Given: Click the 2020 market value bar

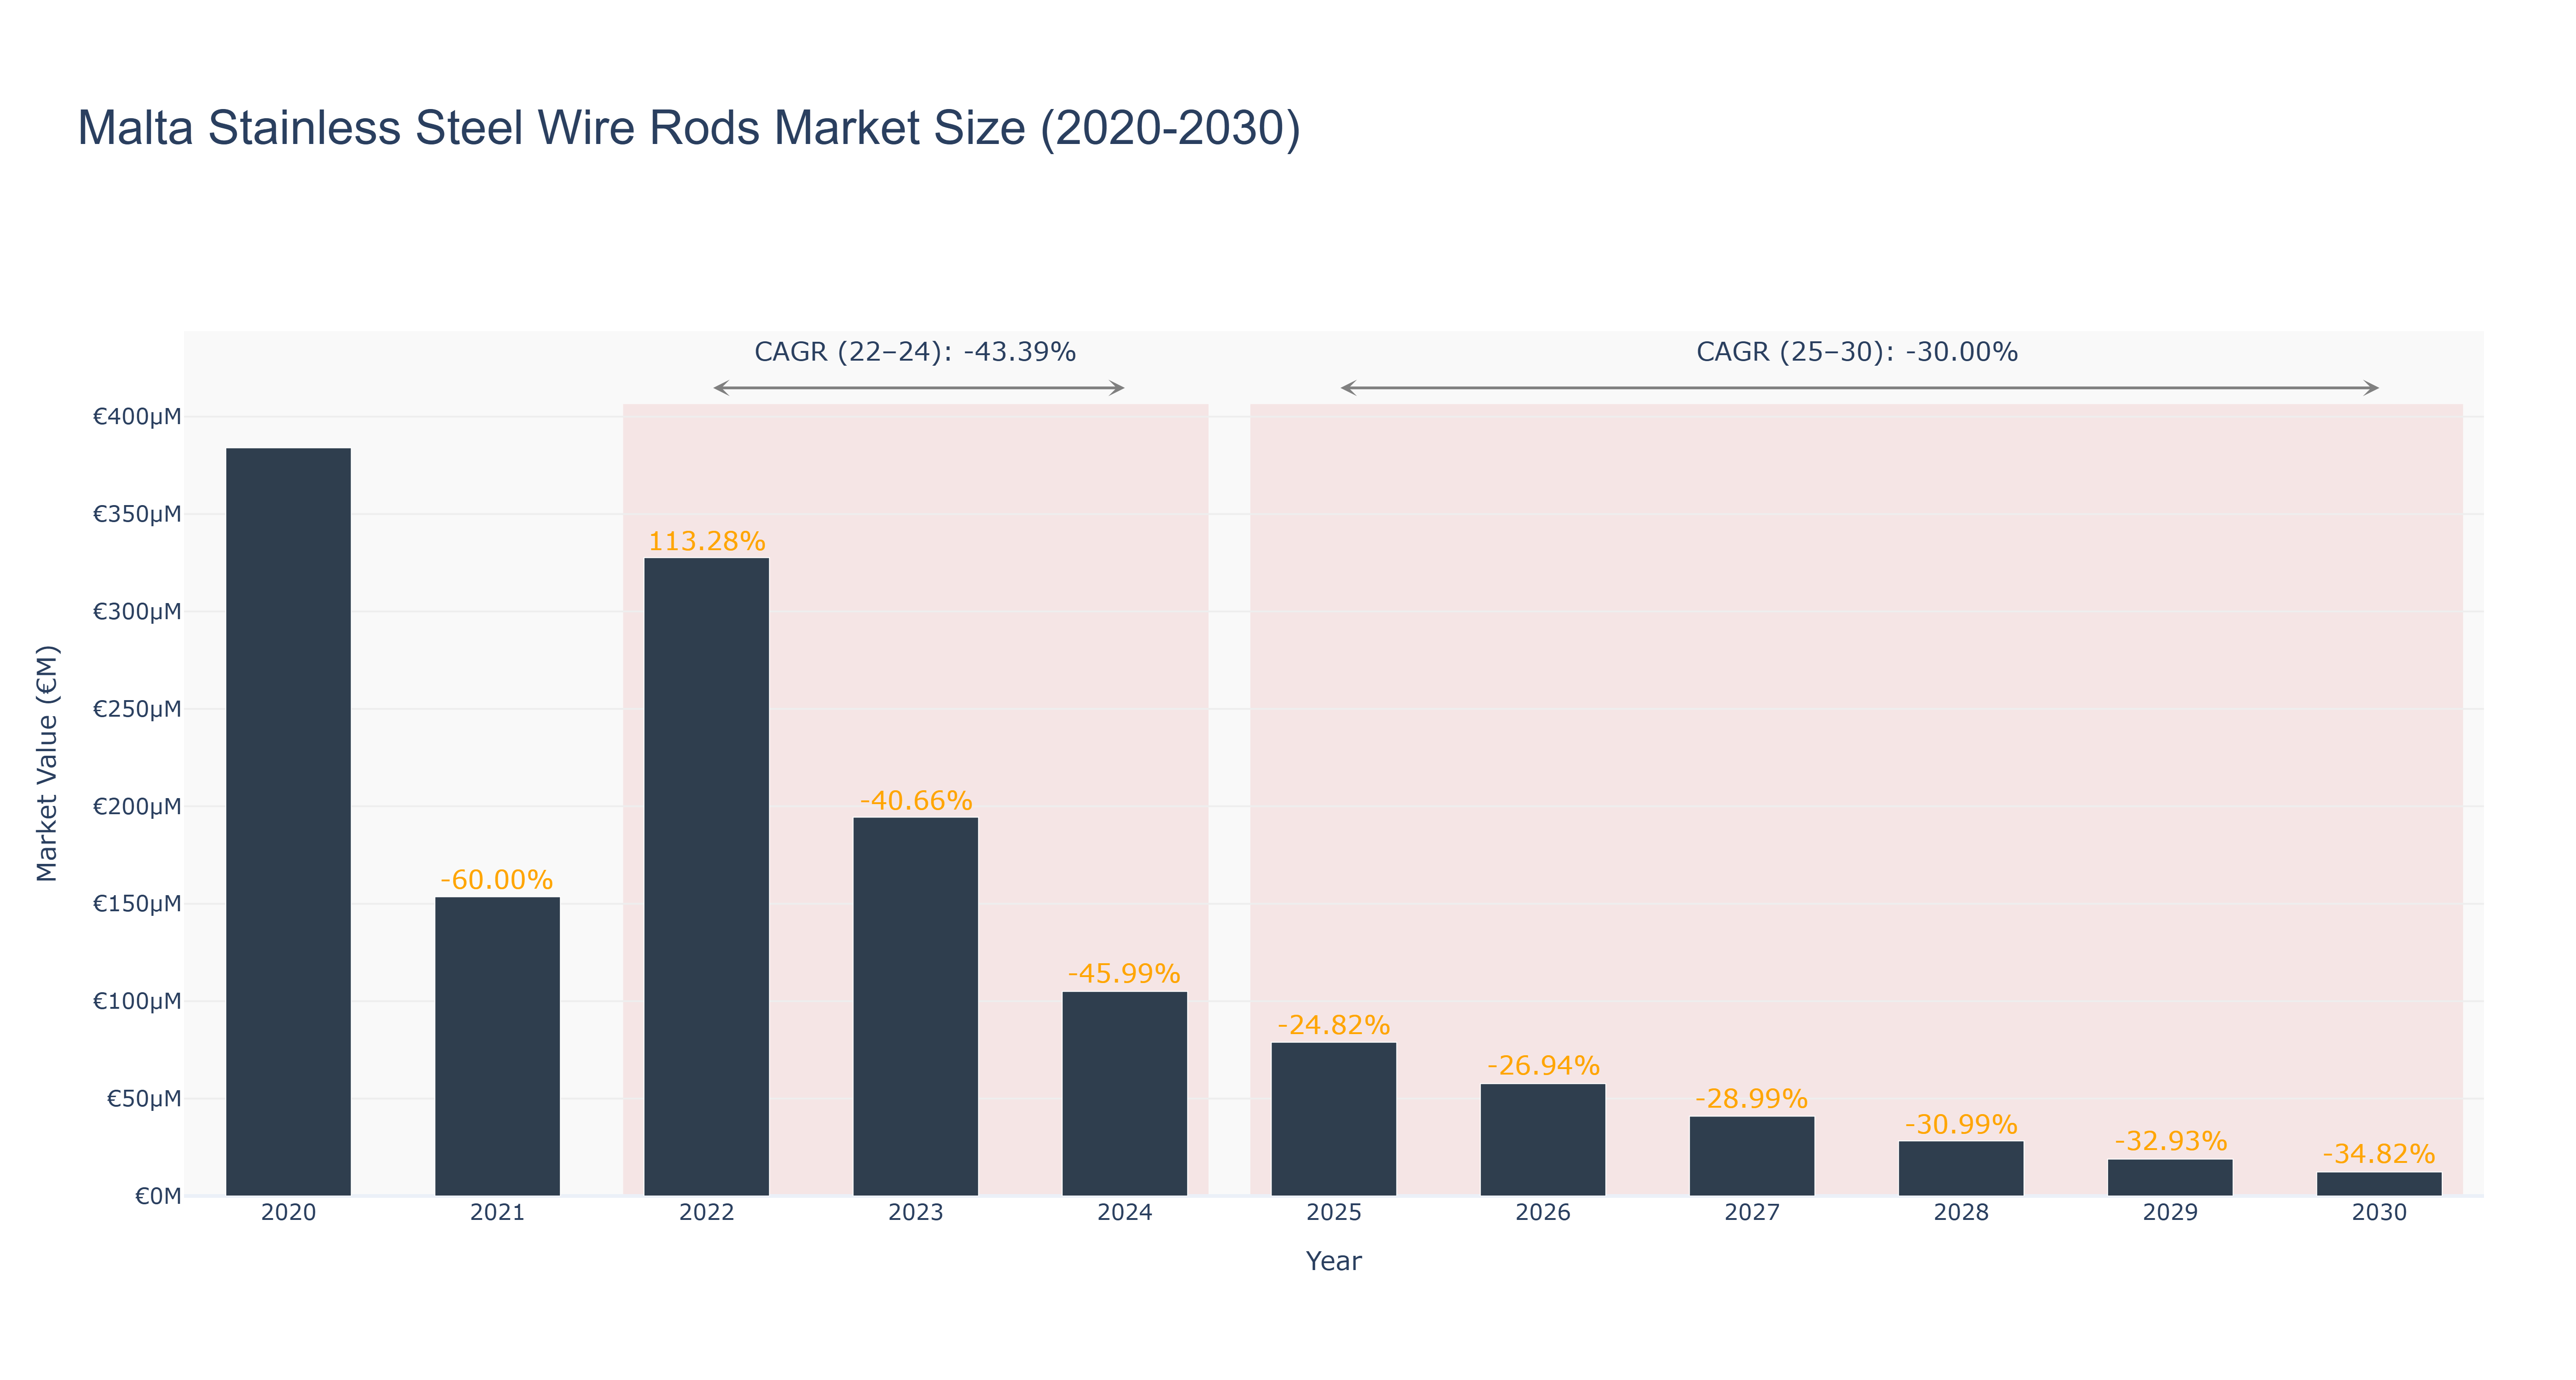Looking at the screenshot, I should [x=288, y=822].
